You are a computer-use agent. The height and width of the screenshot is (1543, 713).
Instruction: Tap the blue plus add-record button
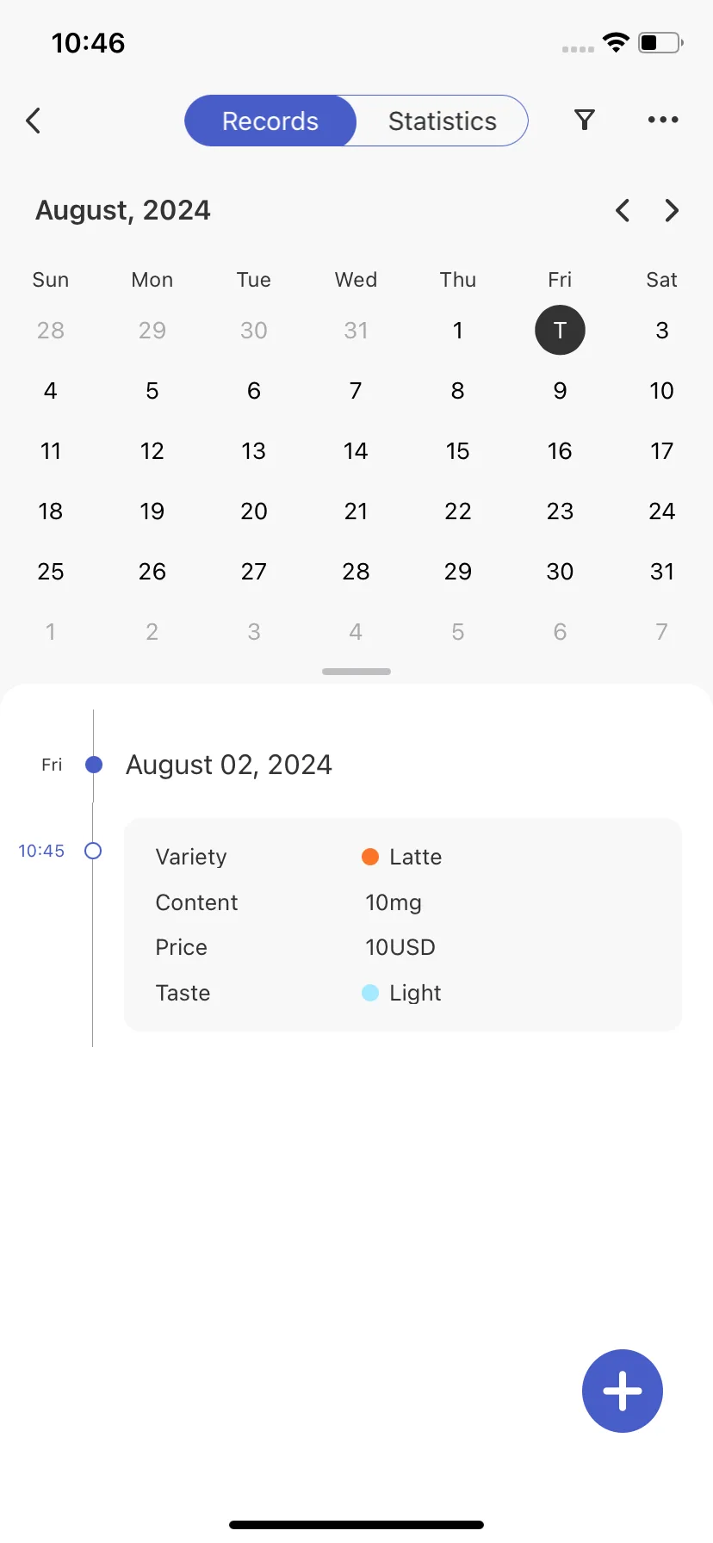pos(623,1391)
